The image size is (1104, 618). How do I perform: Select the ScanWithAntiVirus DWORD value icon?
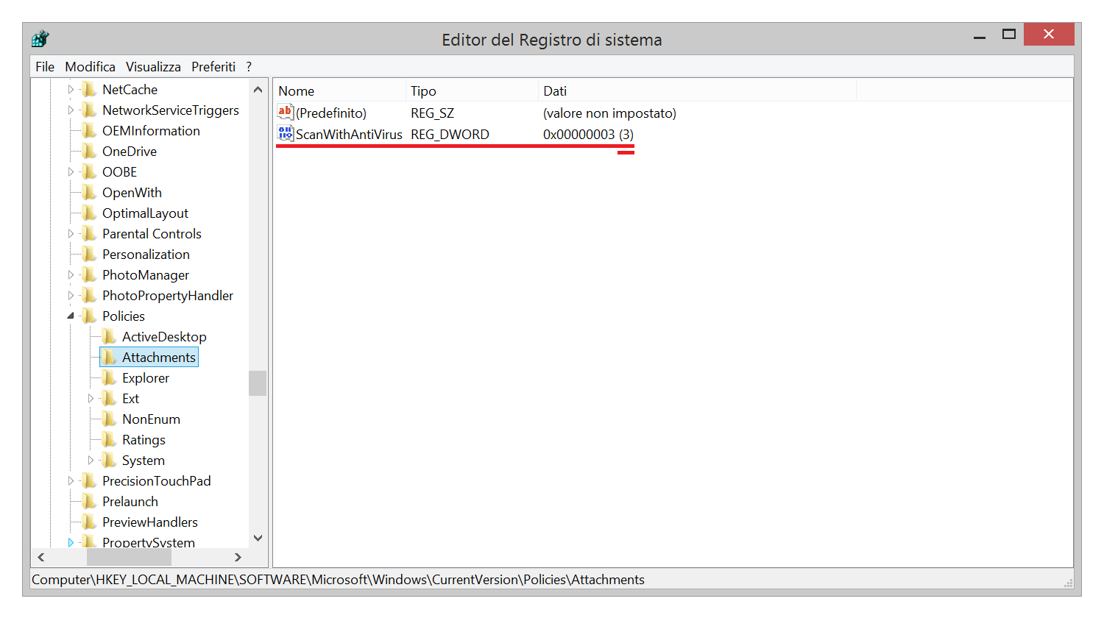click(x=286, y=134)
